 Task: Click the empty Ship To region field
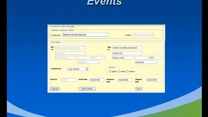[141, 58]
